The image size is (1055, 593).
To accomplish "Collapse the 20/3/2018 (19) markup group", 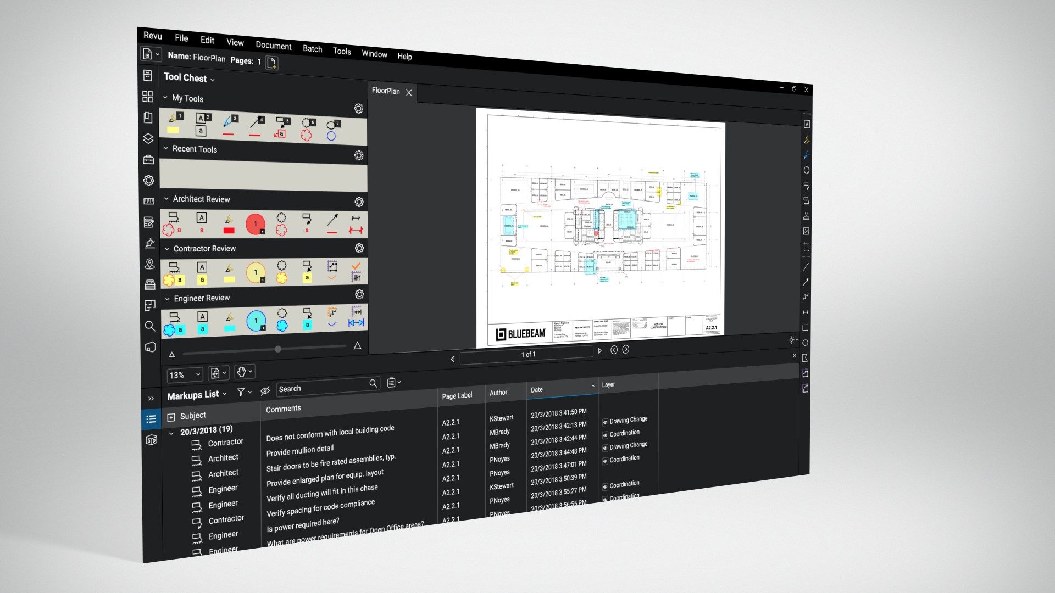I will point(171,433).
